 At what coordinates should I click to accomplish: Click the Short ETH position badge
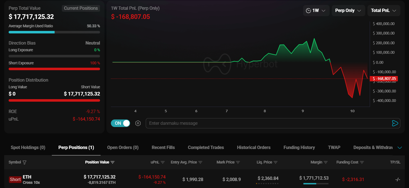(15, 180)
